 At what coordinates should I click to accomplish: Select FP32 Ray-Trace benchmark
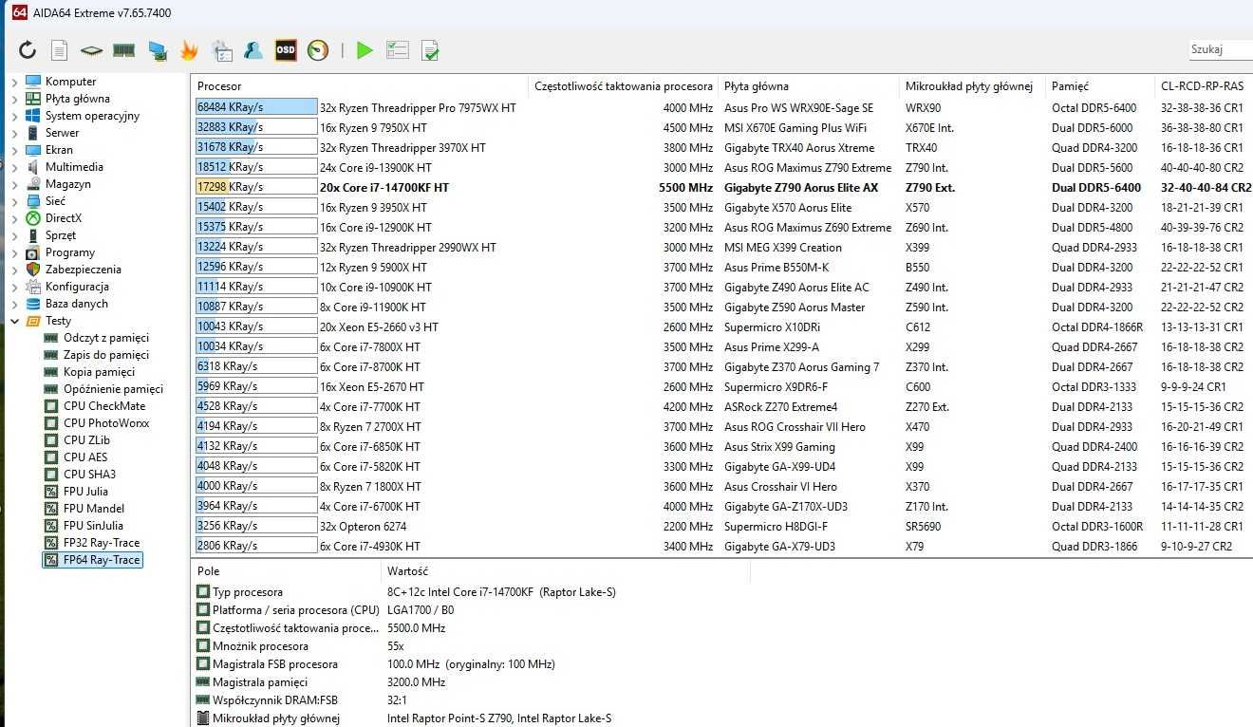[102, 543]
